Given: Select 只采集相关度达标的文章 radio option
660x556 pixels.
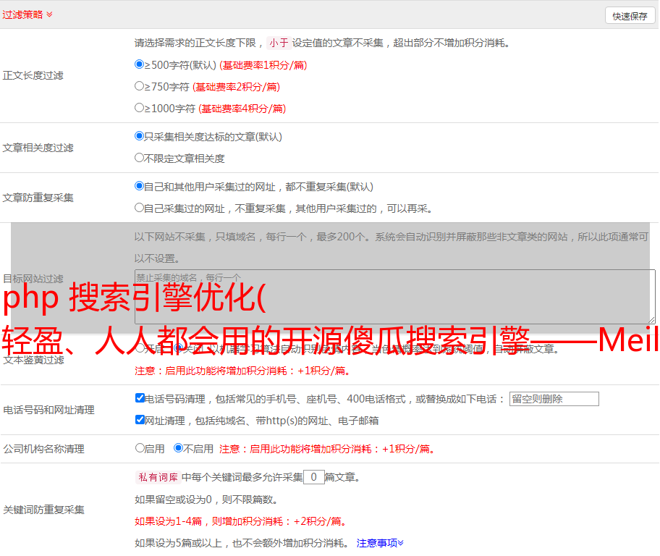Looking at the screenshot, I should (x=140, y=136).
